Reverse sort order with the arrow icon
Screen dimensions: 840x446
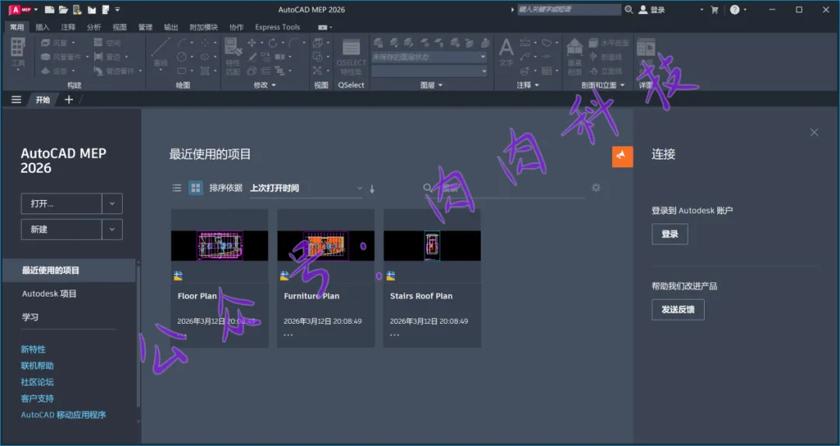click(x=373, y=188)
